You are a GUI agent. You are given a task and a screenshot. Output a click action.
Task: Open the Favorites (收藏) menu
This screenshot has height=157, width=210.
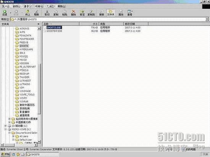coord(39,6)
